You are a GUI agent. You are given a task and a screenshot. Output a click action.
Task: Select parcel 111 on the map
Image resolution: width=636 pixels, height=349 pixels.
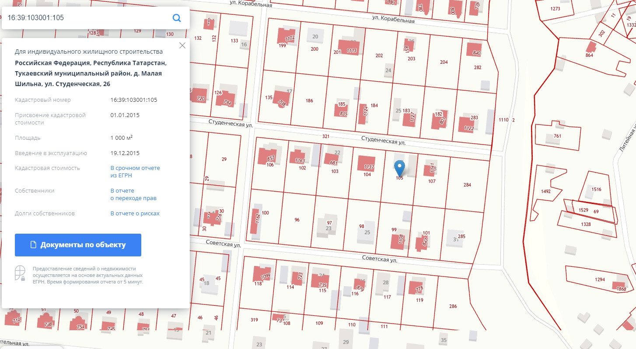point(384,326)
